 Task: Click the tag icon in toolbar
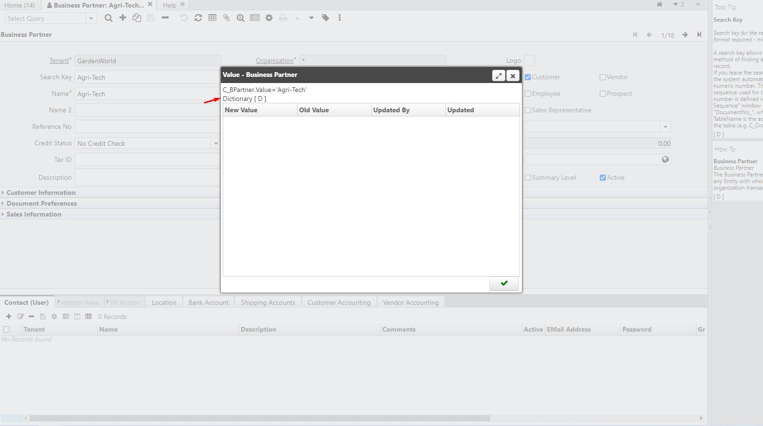tap(326, 18)
